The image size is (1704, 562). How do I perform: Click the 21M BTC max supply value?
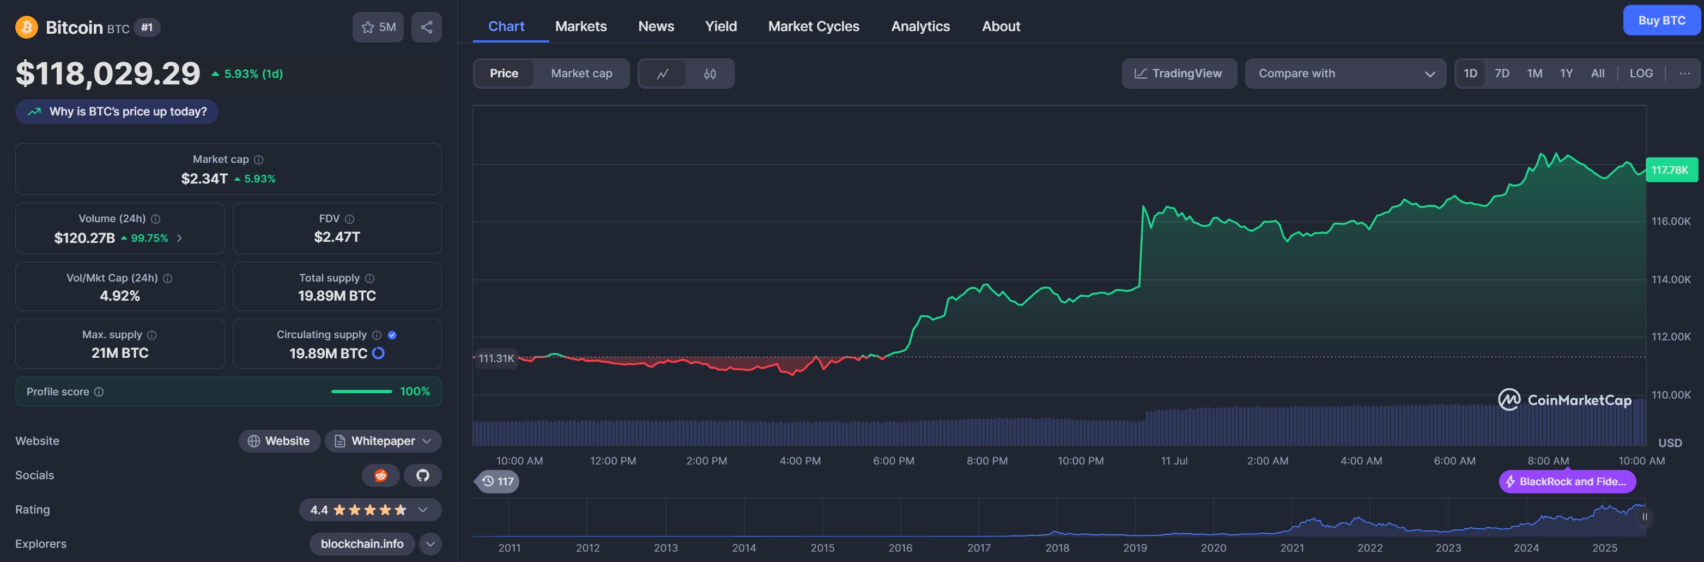click(x=120, y=353)
